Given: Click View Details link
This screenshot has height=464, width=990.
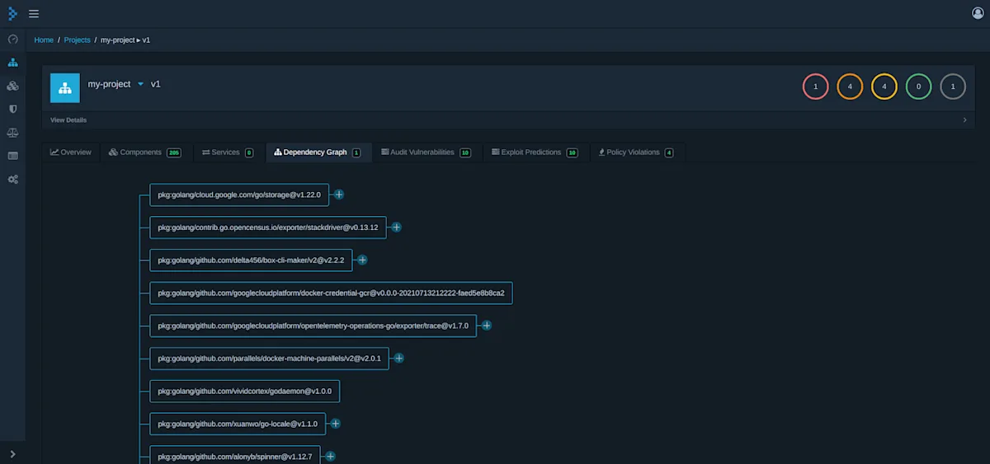Looking at the screenshot, I should tap(68, 120).
